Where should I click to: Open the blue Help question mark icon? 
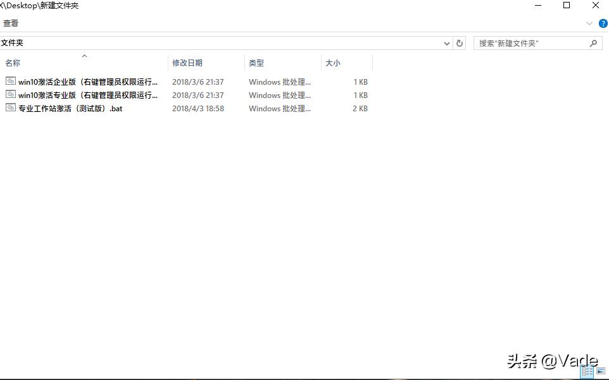coord(603,23)
